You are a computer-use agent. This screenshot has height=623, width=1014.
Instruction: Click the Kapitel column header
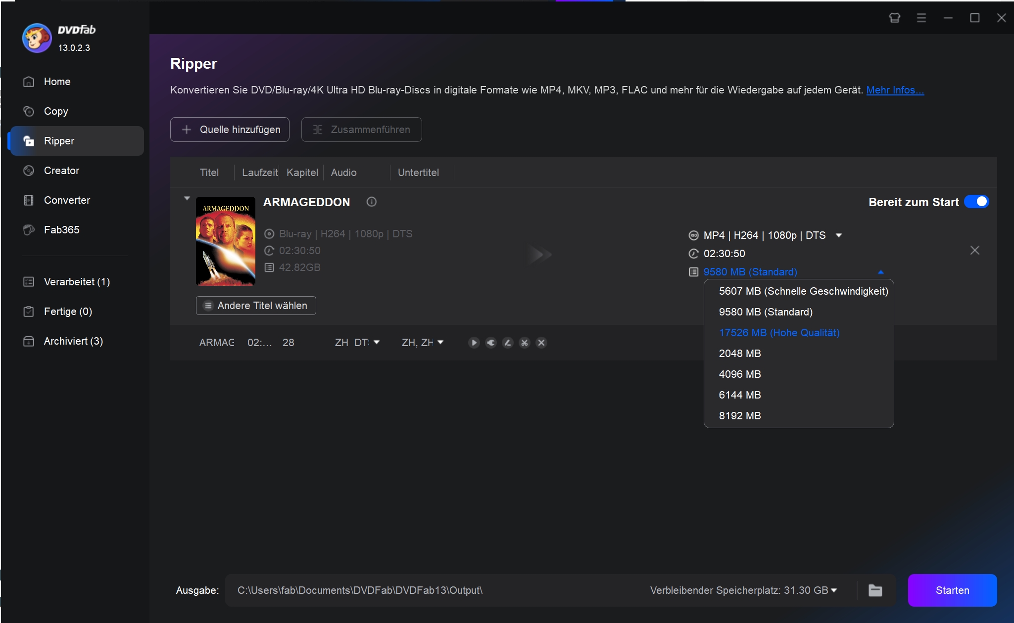(302, 173)
